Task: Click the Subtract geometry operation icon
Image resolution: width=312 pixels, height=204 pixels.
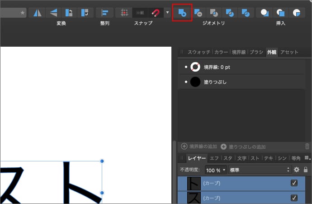Action: [198, 12]
